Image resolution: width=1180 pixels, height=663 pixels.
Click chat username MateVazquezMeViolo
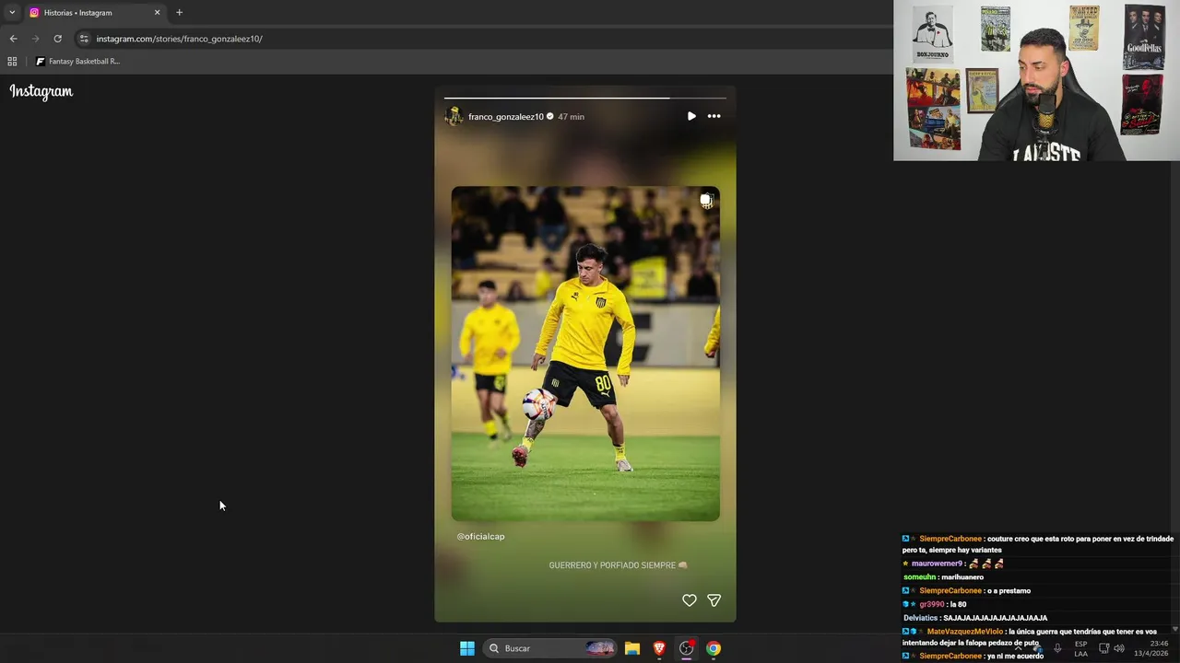click(964, 632)
